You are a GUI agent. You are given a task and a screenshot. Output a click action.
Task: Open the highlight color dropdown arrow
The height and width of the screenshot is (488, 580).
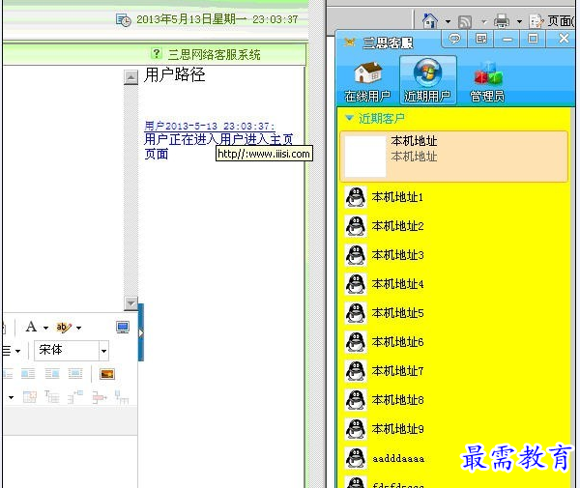[x=78, y=328]
